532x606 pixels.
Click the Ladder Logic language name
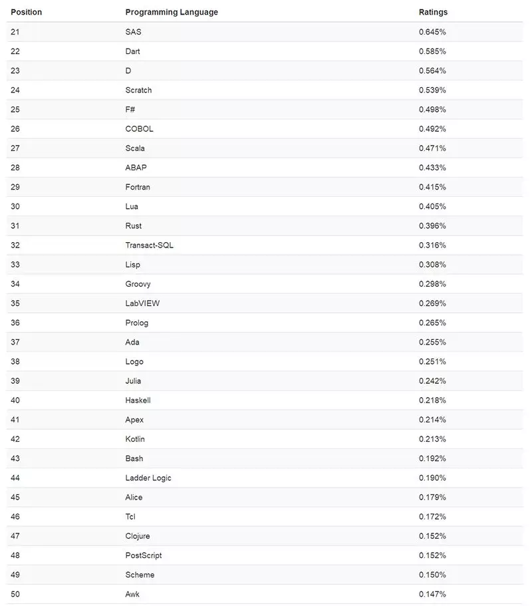(x=148, y=478)
